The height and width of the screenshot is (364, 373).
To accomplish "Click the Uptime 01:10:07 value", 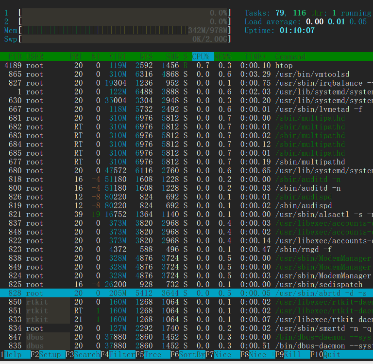I will [x=297, y=30].
